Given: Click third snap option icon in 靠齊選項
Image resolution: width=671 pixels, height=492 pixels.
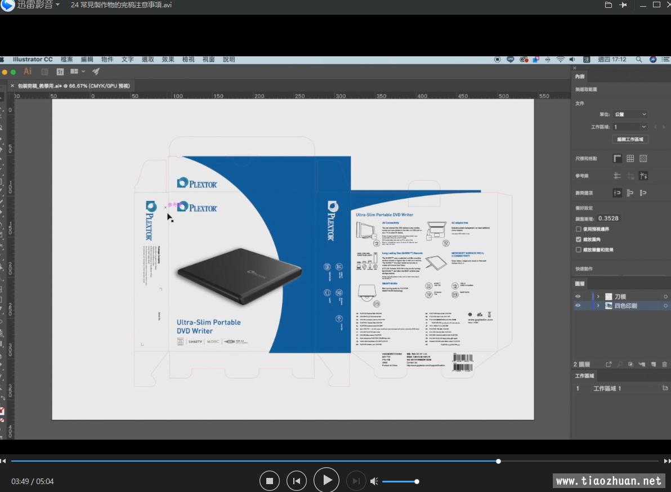Looking at the screenshot, I should click(643, 193).
